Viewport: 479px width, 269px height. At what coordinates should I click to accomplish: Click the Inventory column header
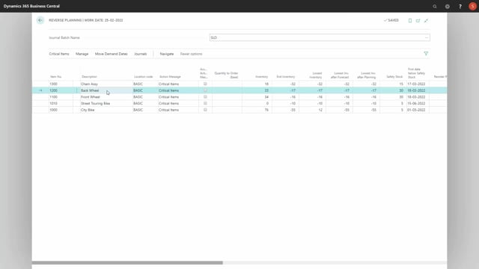[262, 76]
